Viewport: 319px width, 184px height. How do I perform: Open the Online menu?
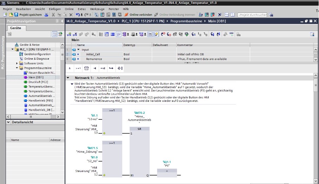pyautogui.click(x=69, y=9)
